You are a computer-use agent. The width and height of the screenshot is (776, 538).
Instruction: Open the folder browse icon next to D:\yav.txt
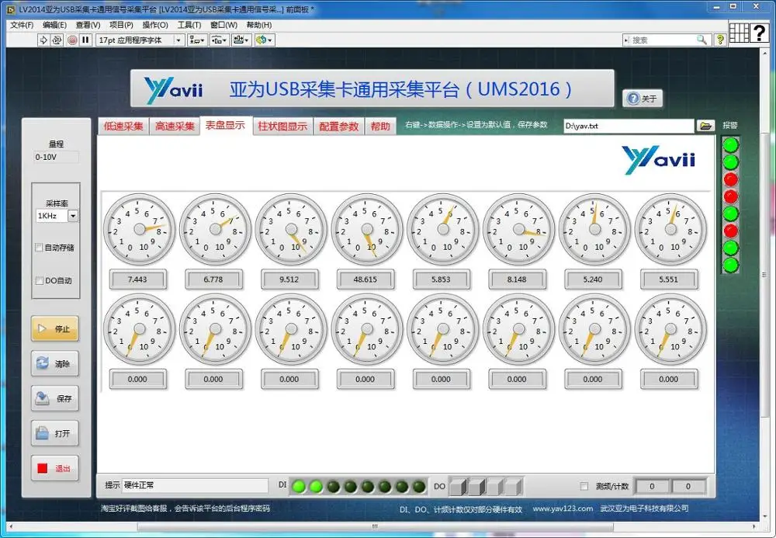point(705,125)
